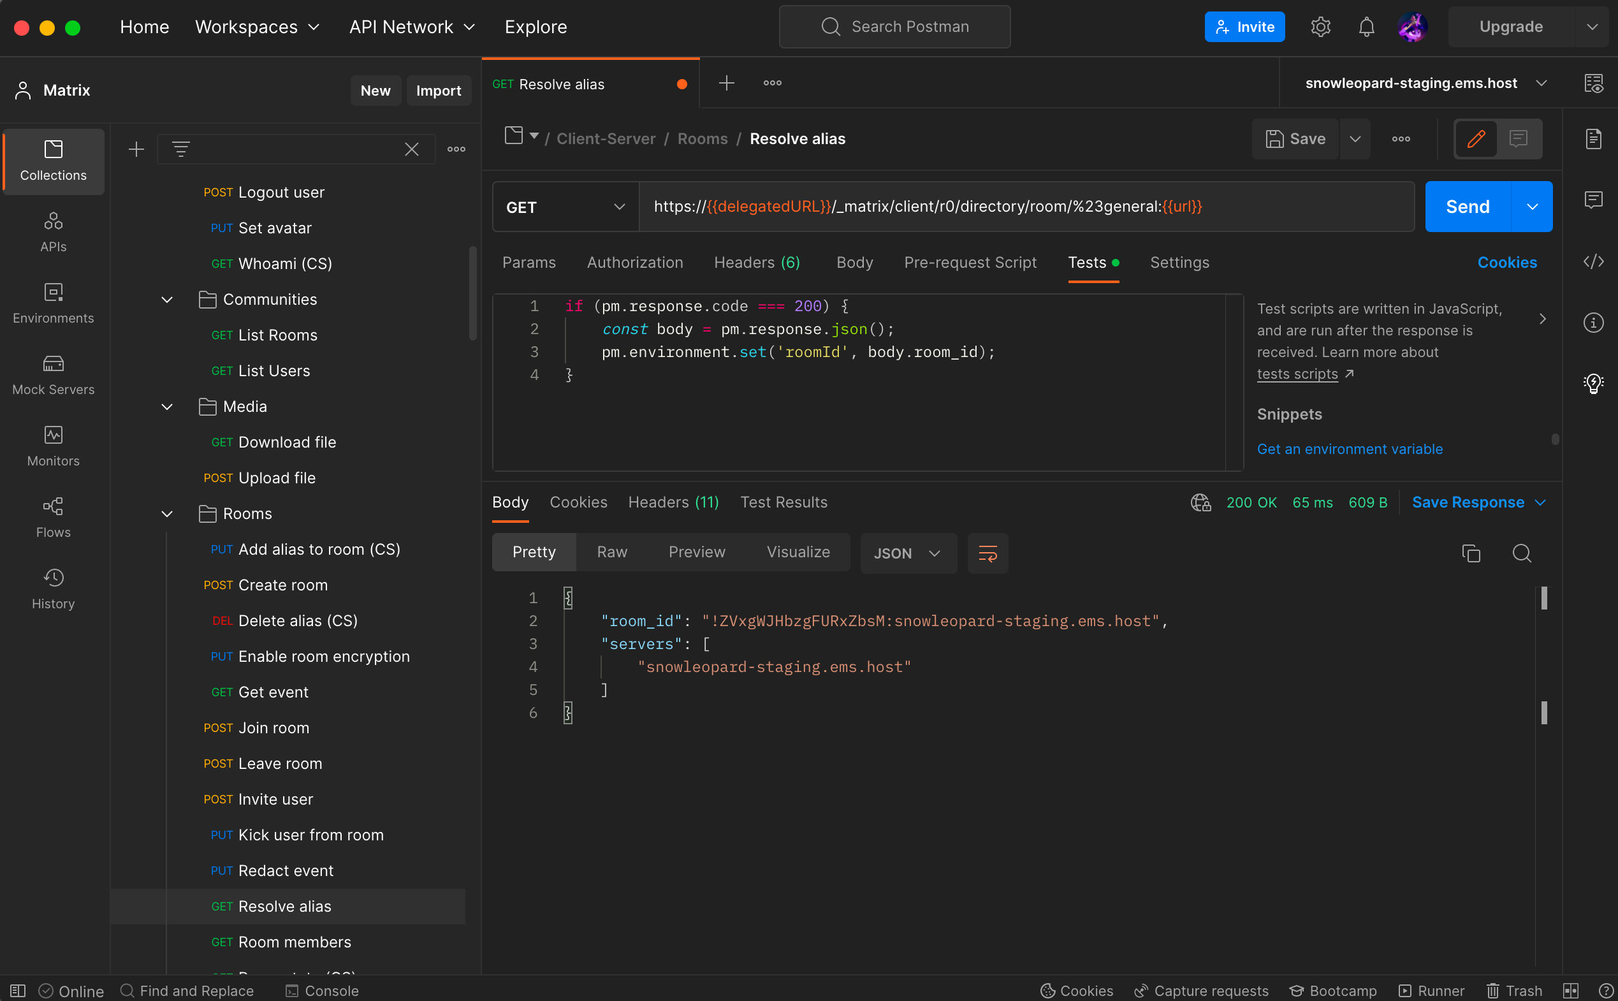
Task: Open the API Network dropdown
Action: click(x=412, y=27)
